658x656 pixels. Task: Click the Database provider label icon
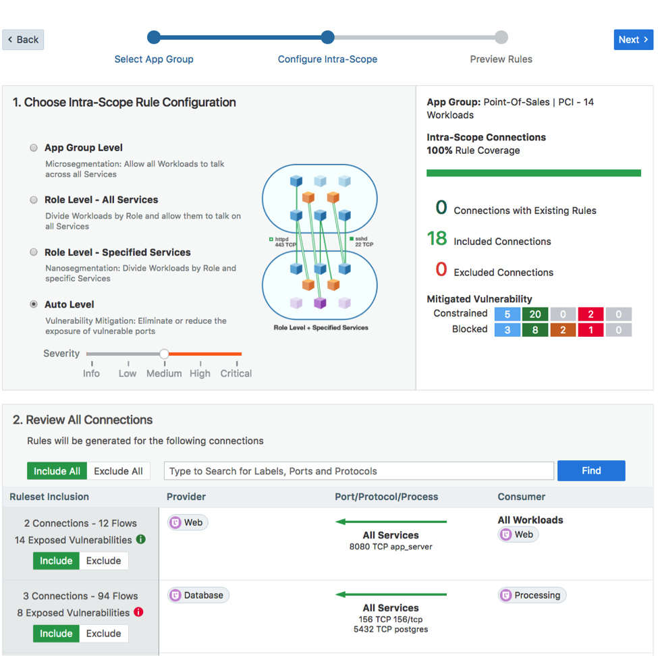175,595
